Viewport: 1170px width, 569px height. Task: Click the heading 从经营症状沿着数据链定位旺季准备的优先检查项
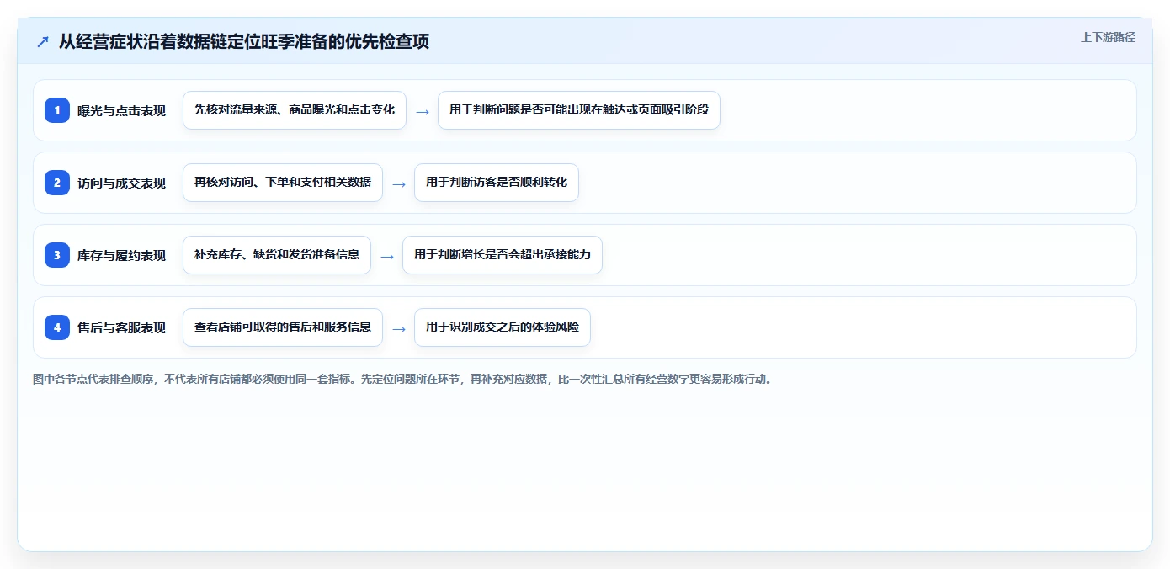tap(244, 41)
